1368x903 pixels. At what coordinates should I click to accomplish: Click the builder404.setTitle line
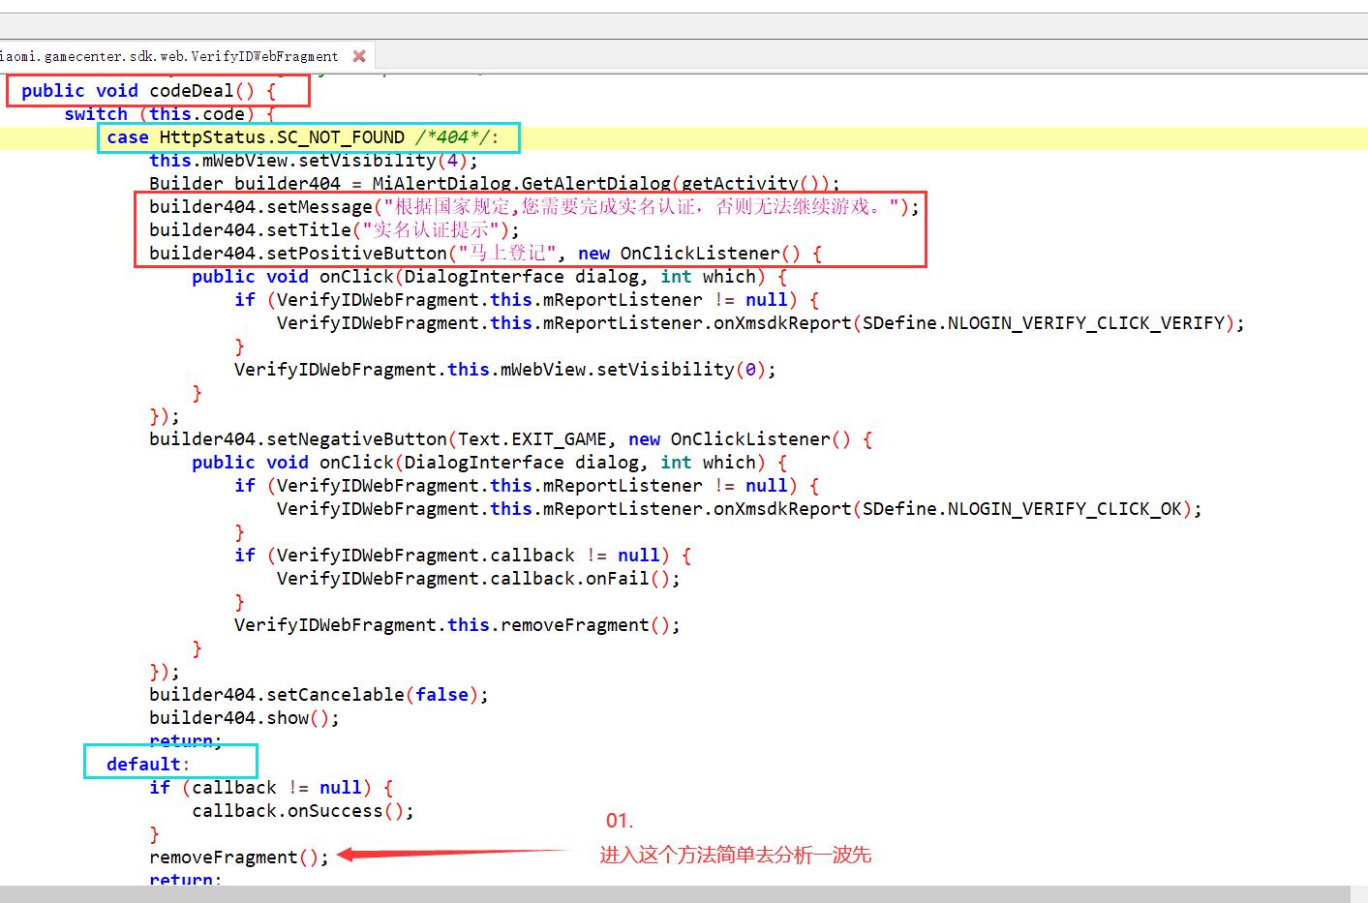pyautogui.click(x=334, y=230)
